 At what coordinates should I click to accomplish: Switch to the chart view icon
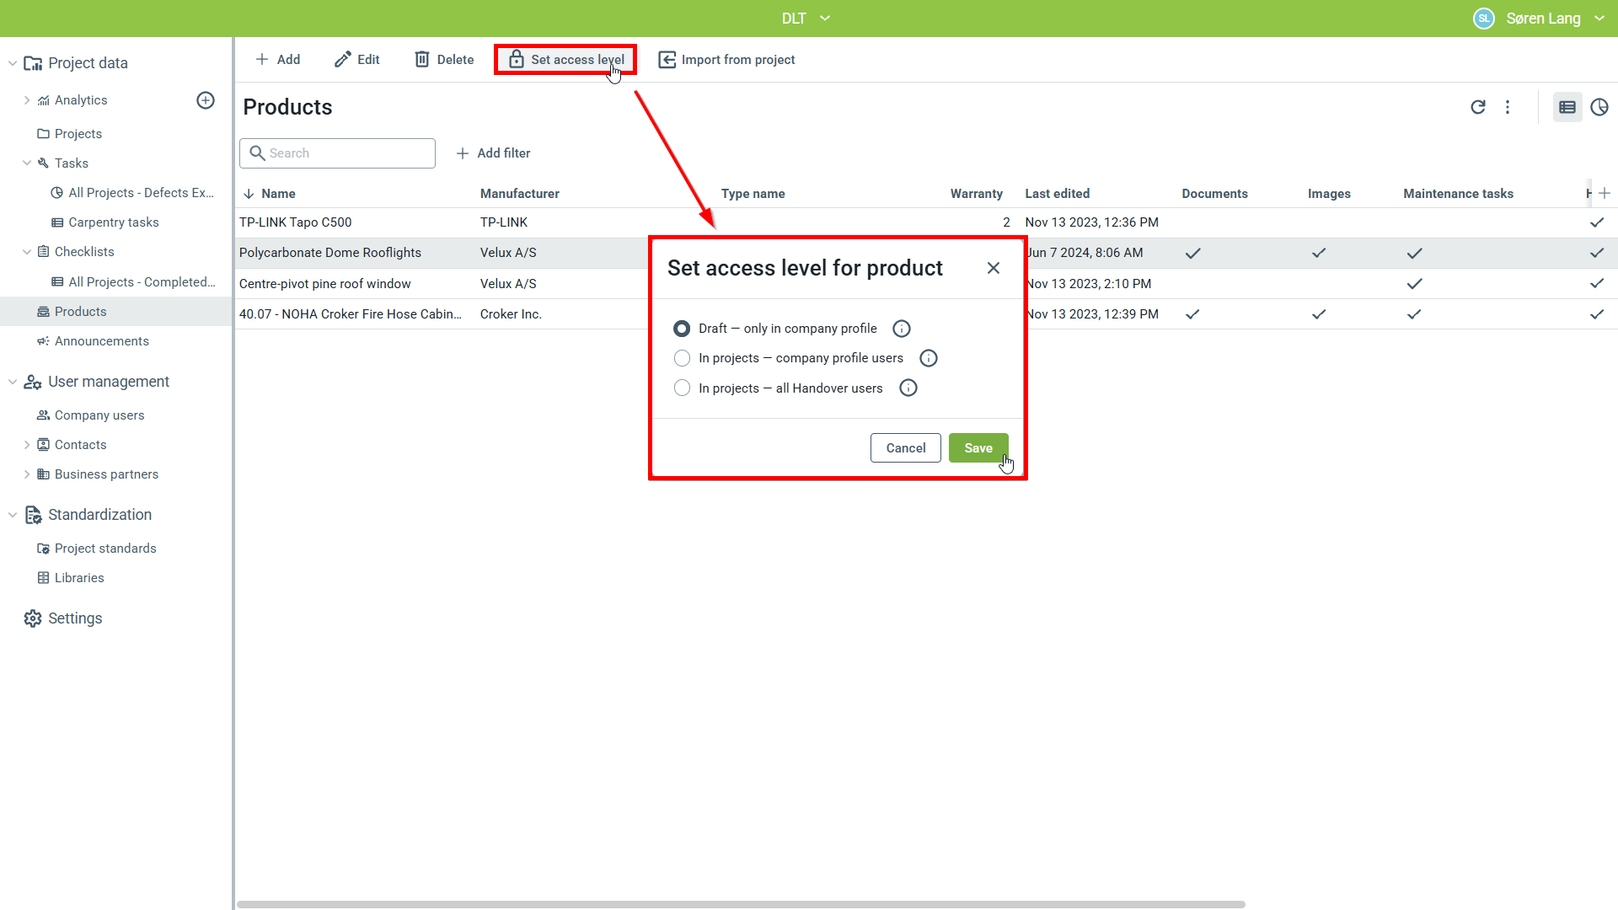pyautogui.click(x=1599, y=107)
